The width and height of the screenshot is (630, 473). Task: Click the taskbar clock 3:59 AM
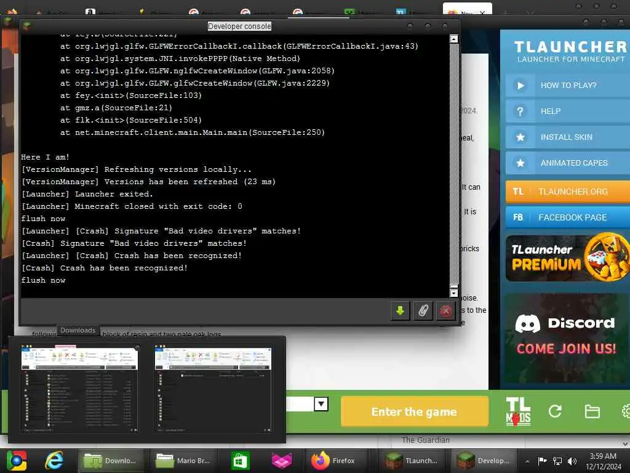coord(603,456)
